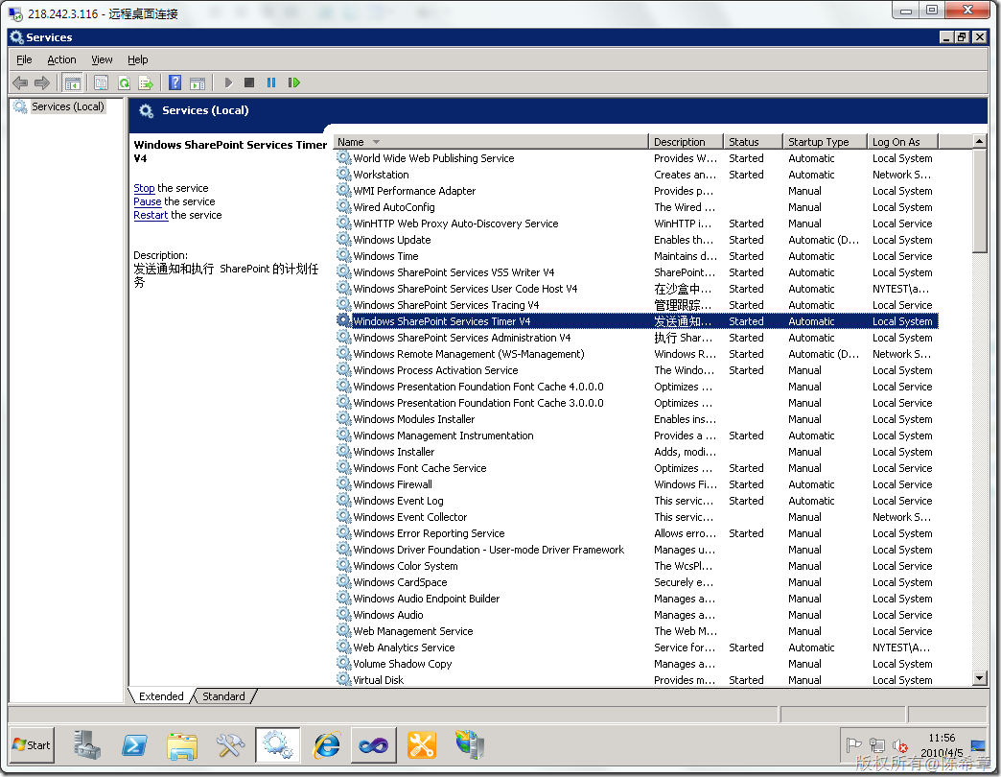Sort by the Status column header

pyautogui.click(x=754, y=142)
